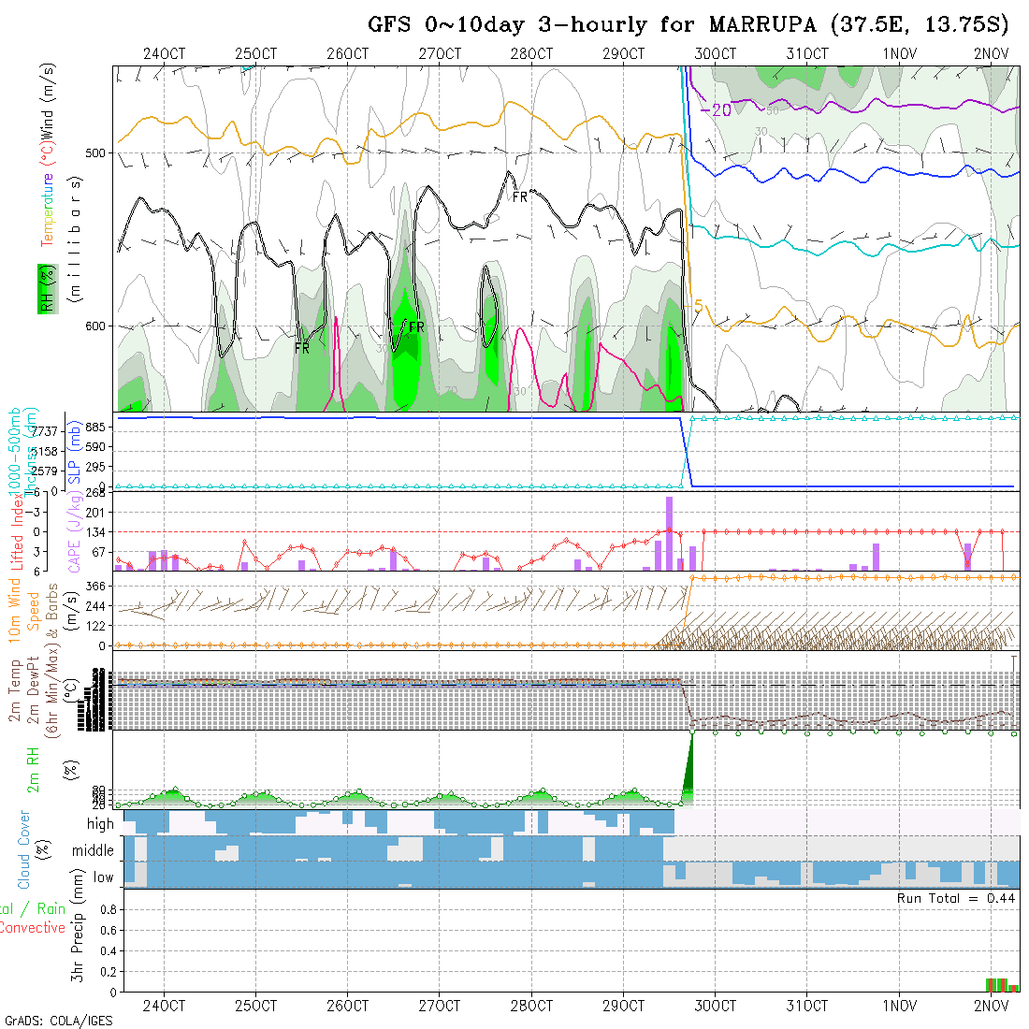This screenshot has width=1029, height=1029.
Task: Select the 24OCT label on the top axis
Action: pos(164,53)
